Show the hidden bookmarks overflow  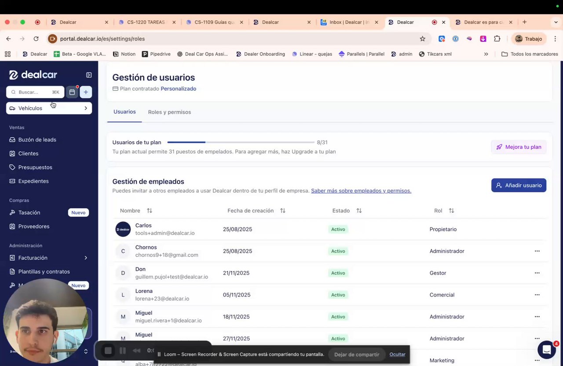tap(486, 54)
